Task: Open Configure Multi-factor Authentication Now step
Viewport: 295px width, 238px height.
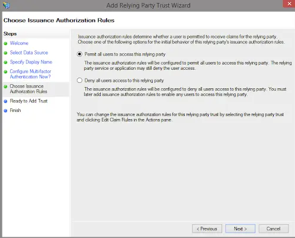Action: 30,74
